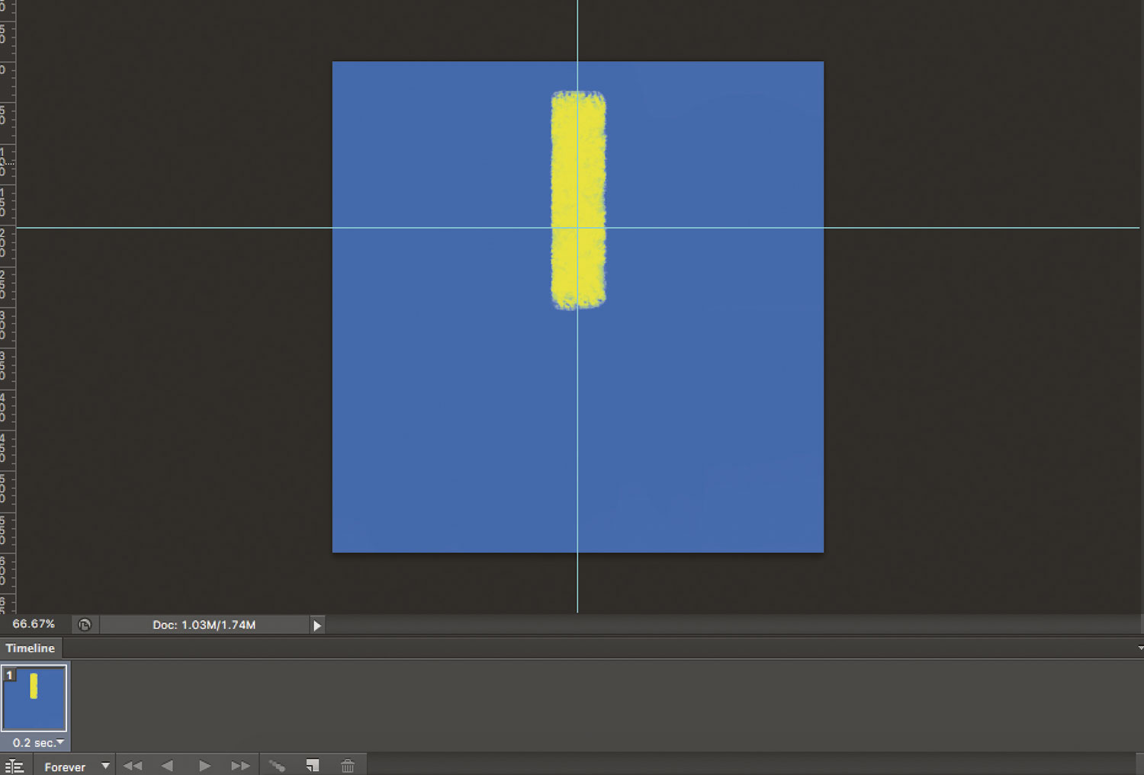Go to the next frame
The width and height of the screenshot is (1144, 775).
click(240, 766)
